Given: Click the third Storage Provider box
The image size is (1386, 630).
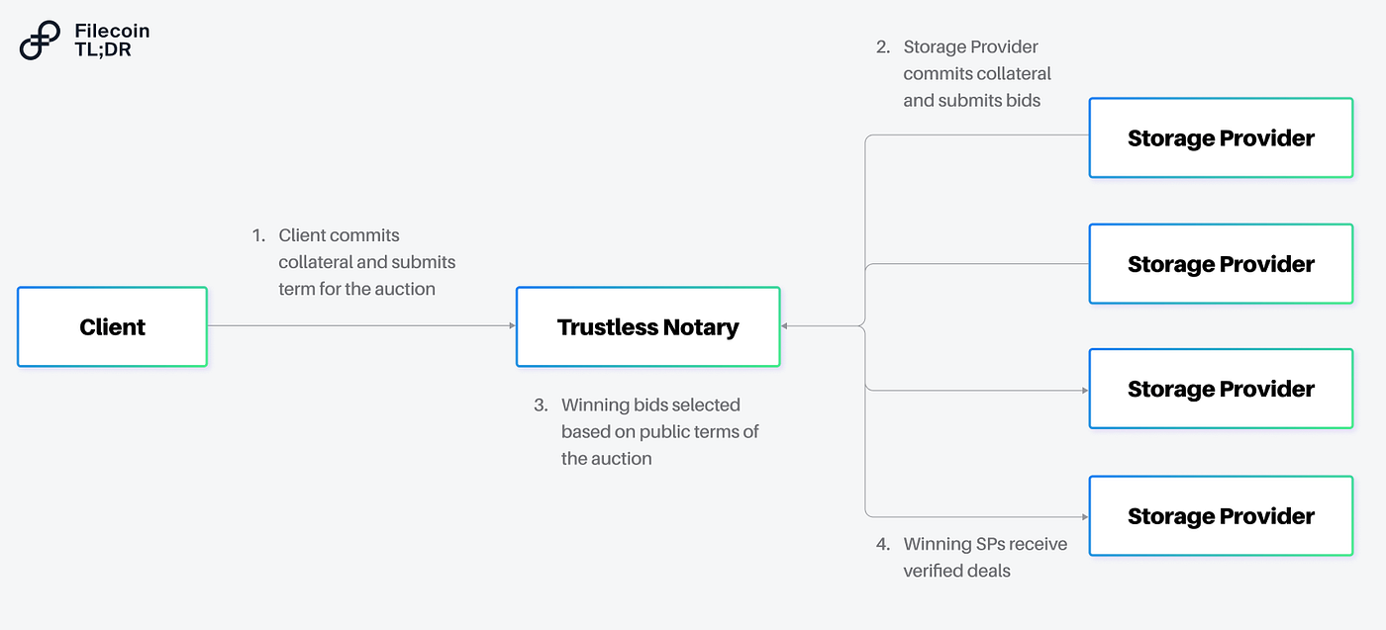Looking at the screenshot, I should (1221, 389).
